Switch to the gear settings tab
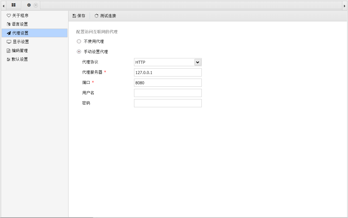This screenshot has height=218, width=348. (x=29, y=5)
